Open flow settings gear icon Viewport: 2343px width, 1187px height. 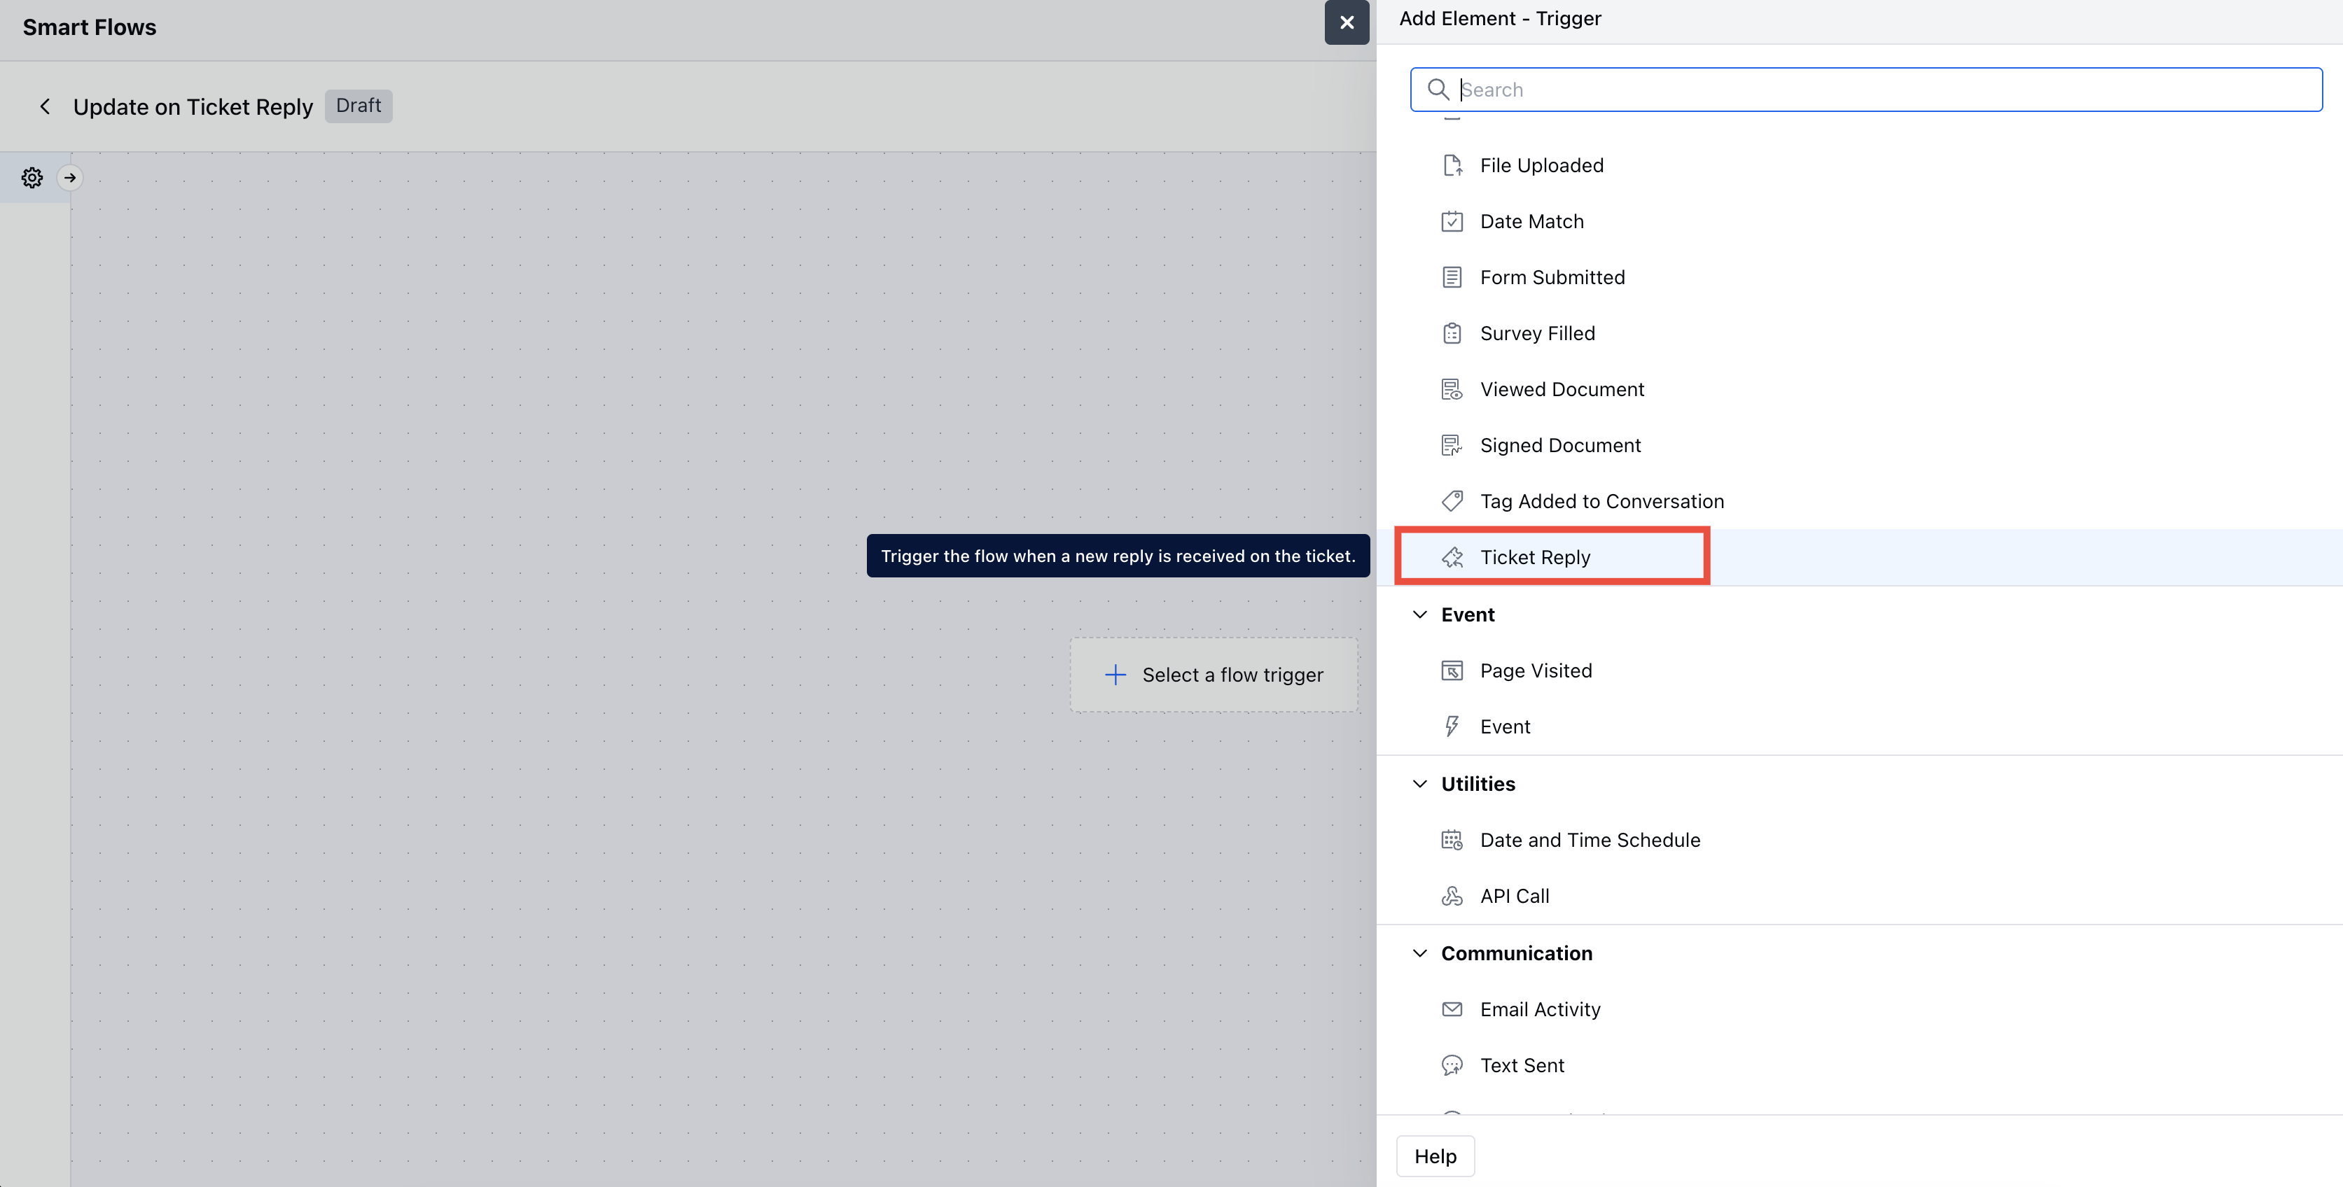(x=32, y=178)
